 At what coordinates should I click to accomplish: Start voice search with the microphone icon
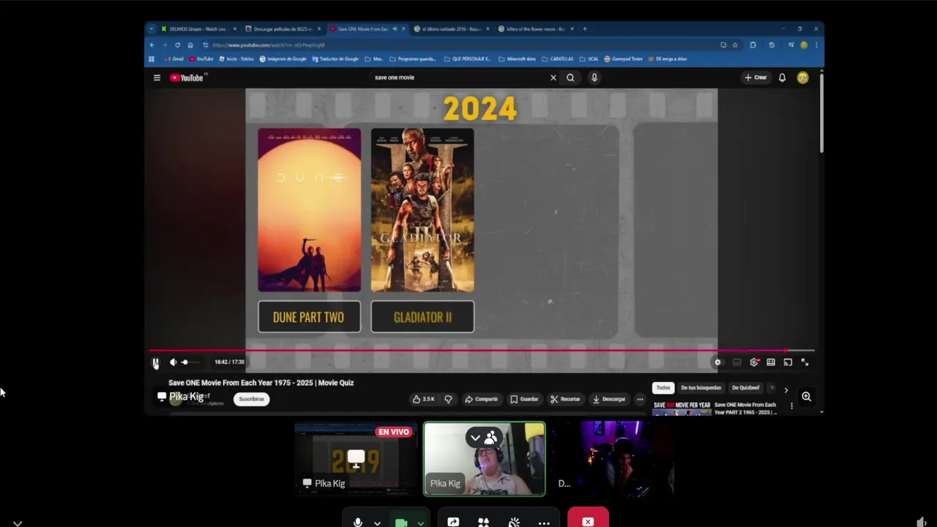click(x=594, y=78)
